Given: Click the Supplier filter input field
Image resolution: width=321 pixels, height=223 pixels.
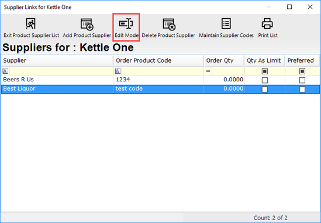Looking at the screenshot, I should (61, 71).
